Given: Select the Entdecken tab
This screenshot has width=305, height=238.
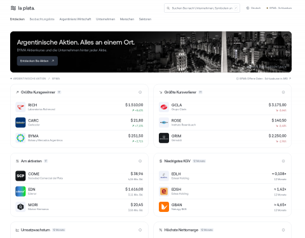Looking at the screenshot, I should click(17, 19).
